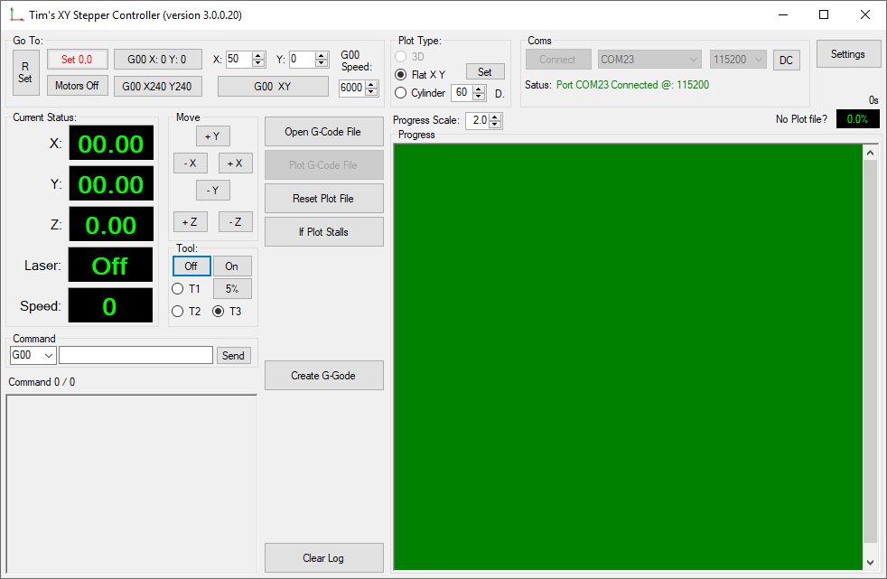Click Create G-Gode button

point(323,376)
